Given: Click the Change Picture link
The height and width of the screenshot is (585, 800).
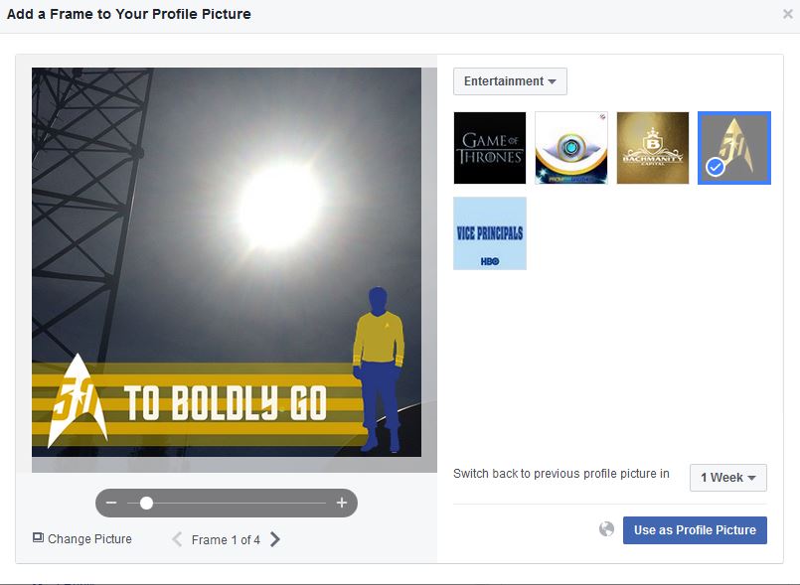Looking at the screenshot, I should click(x=89, y=538).
